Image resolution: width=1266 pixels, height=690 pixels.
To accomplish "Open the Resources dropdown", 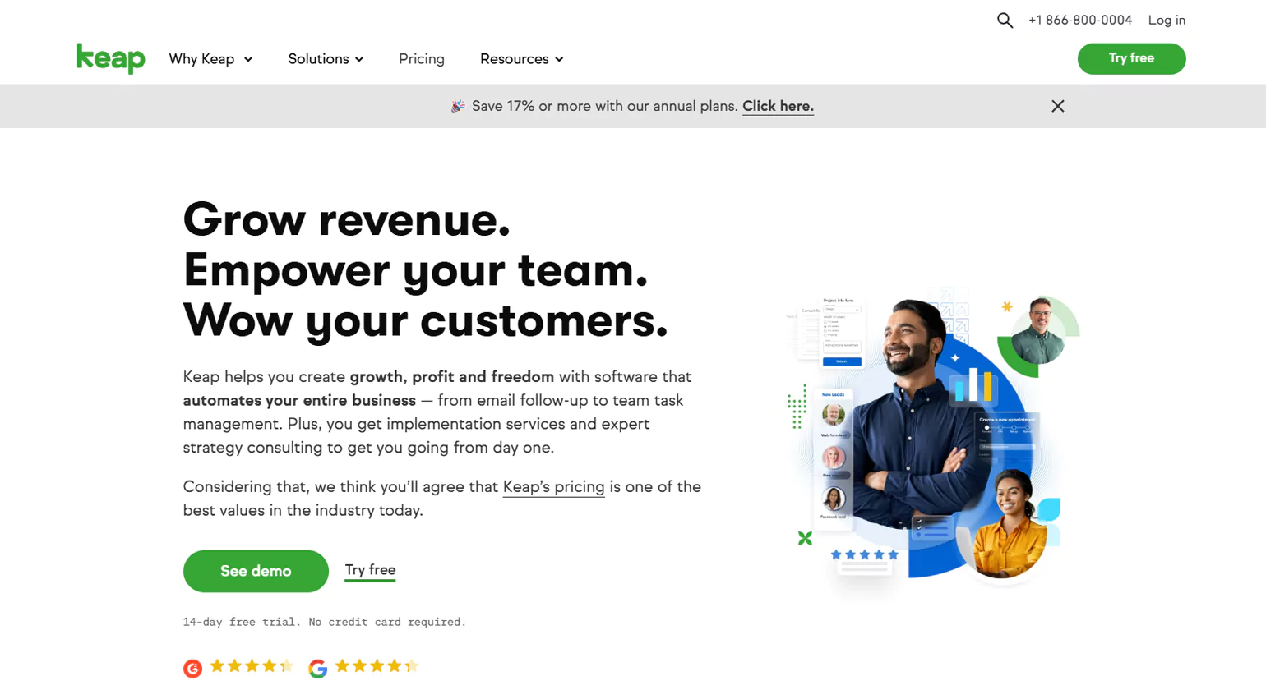I will pyautogui.click(x=522, y=59).
